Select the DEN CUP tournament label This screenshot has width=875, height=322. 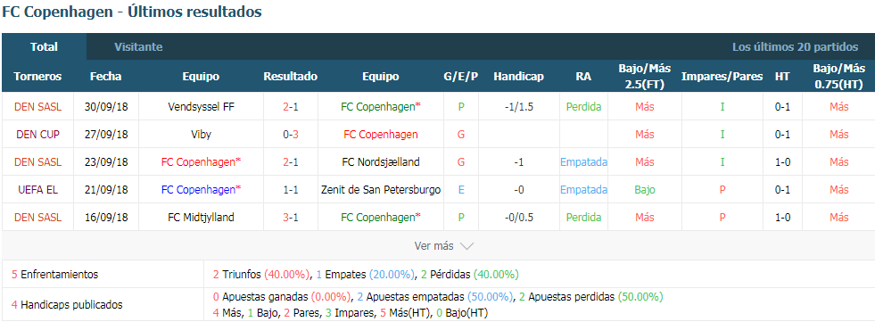coord(37,135)
